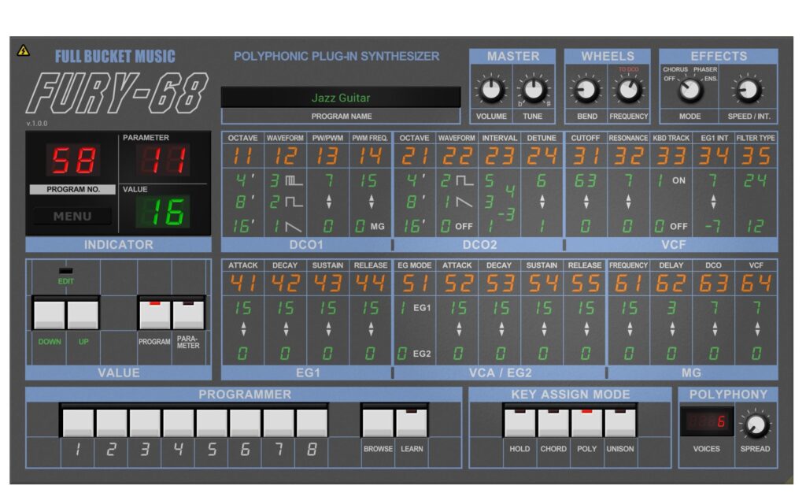
Task: Click the Voices count display
Action: (x=706, y=421)
